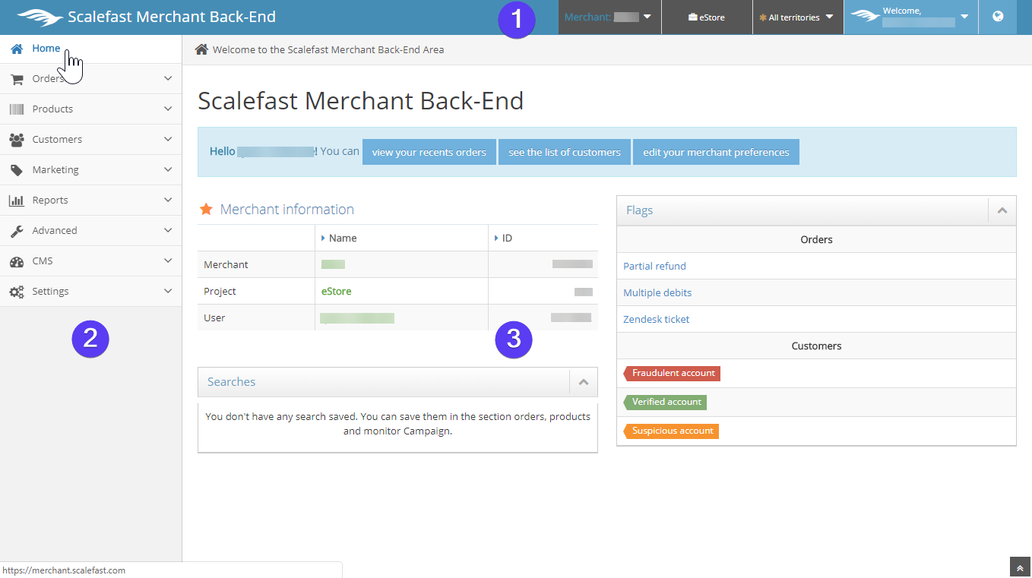Collapse the Flags panel
1032x578 pixels.
click(1002, 210)
